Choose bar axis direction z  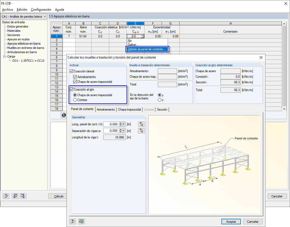(159, 100)
